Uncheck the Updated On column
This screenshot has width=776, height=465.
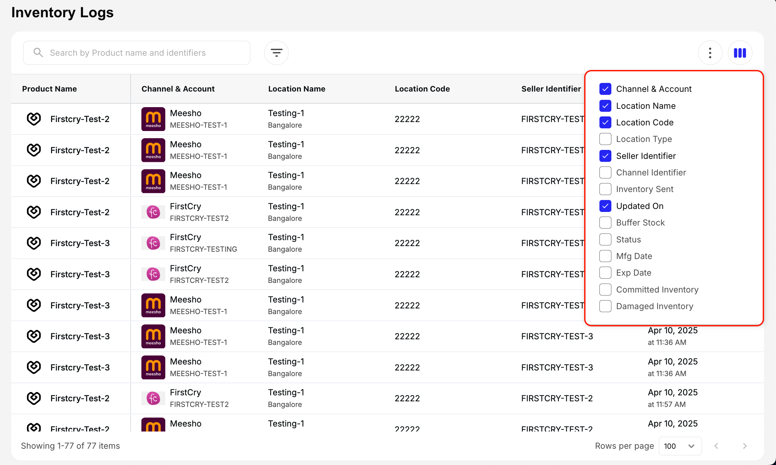pos(605,206)
